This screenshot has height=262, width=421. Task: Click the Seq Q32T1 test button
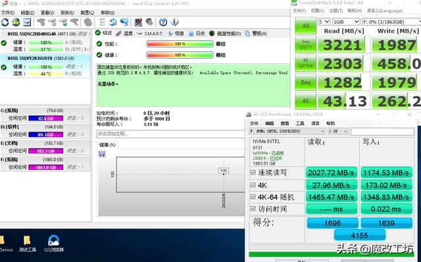pyautogui.click(x=305, y=44)
